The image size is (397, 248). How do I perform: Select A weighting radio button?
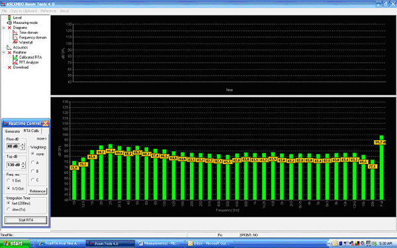32,163
